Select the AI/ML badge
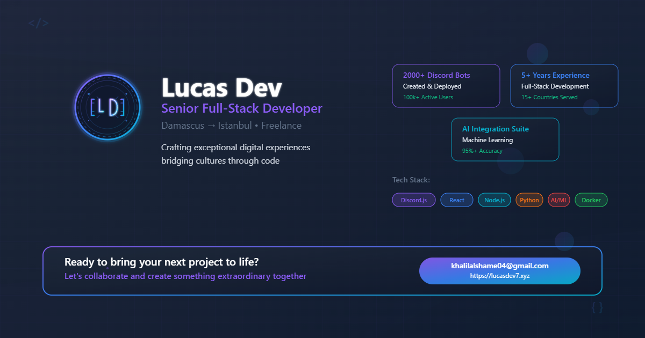The height and width of the screenshot is (338, 645). pos(559,200)
